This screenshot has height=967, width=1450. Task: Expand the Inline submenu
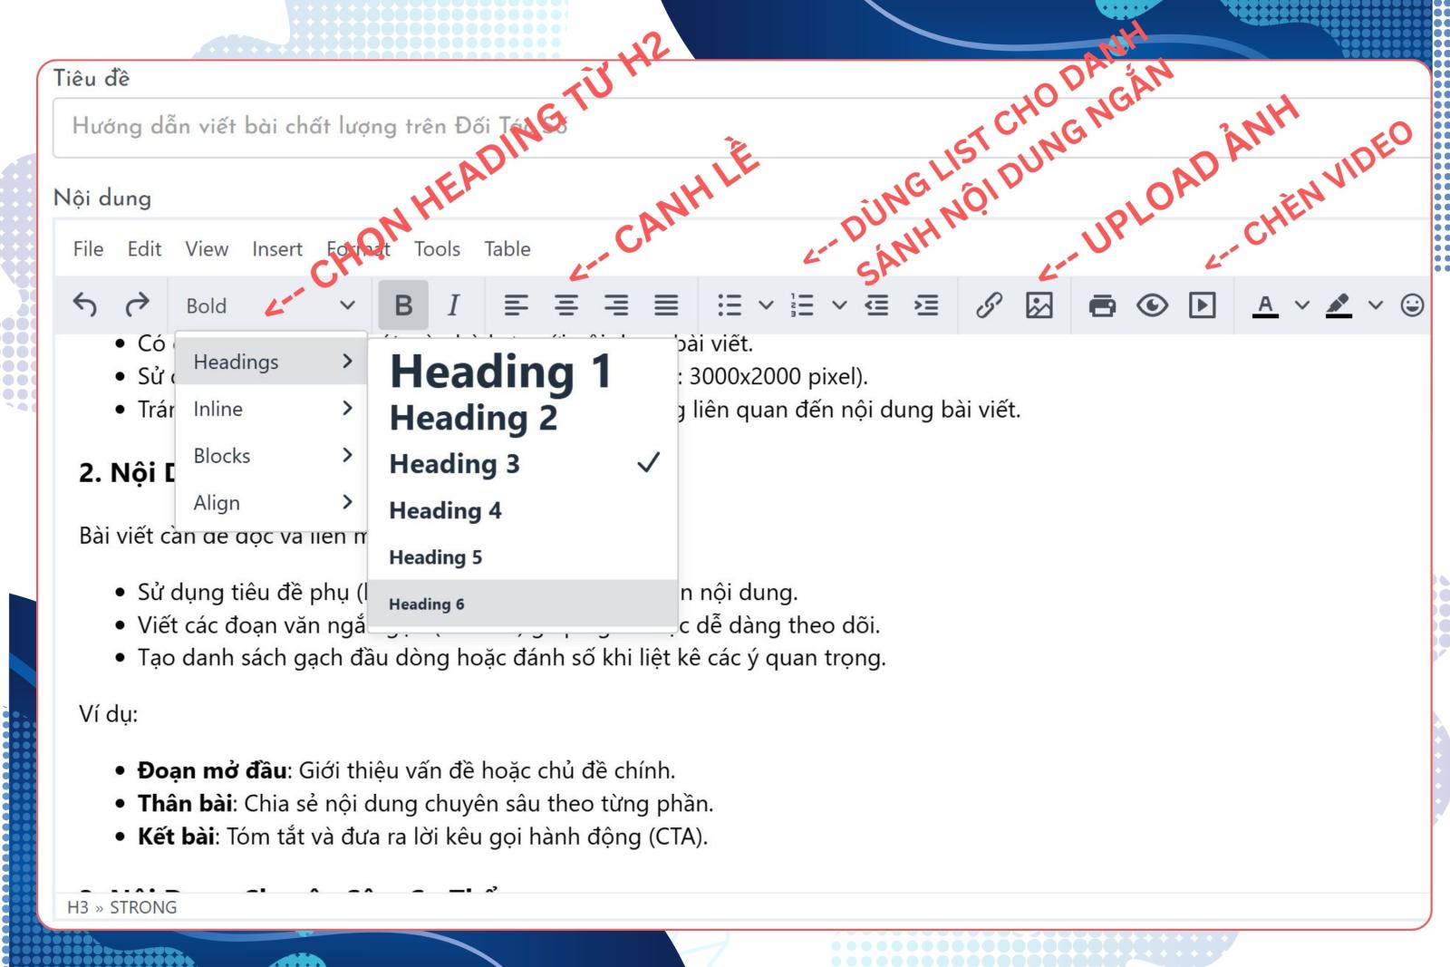pos(272,409)
